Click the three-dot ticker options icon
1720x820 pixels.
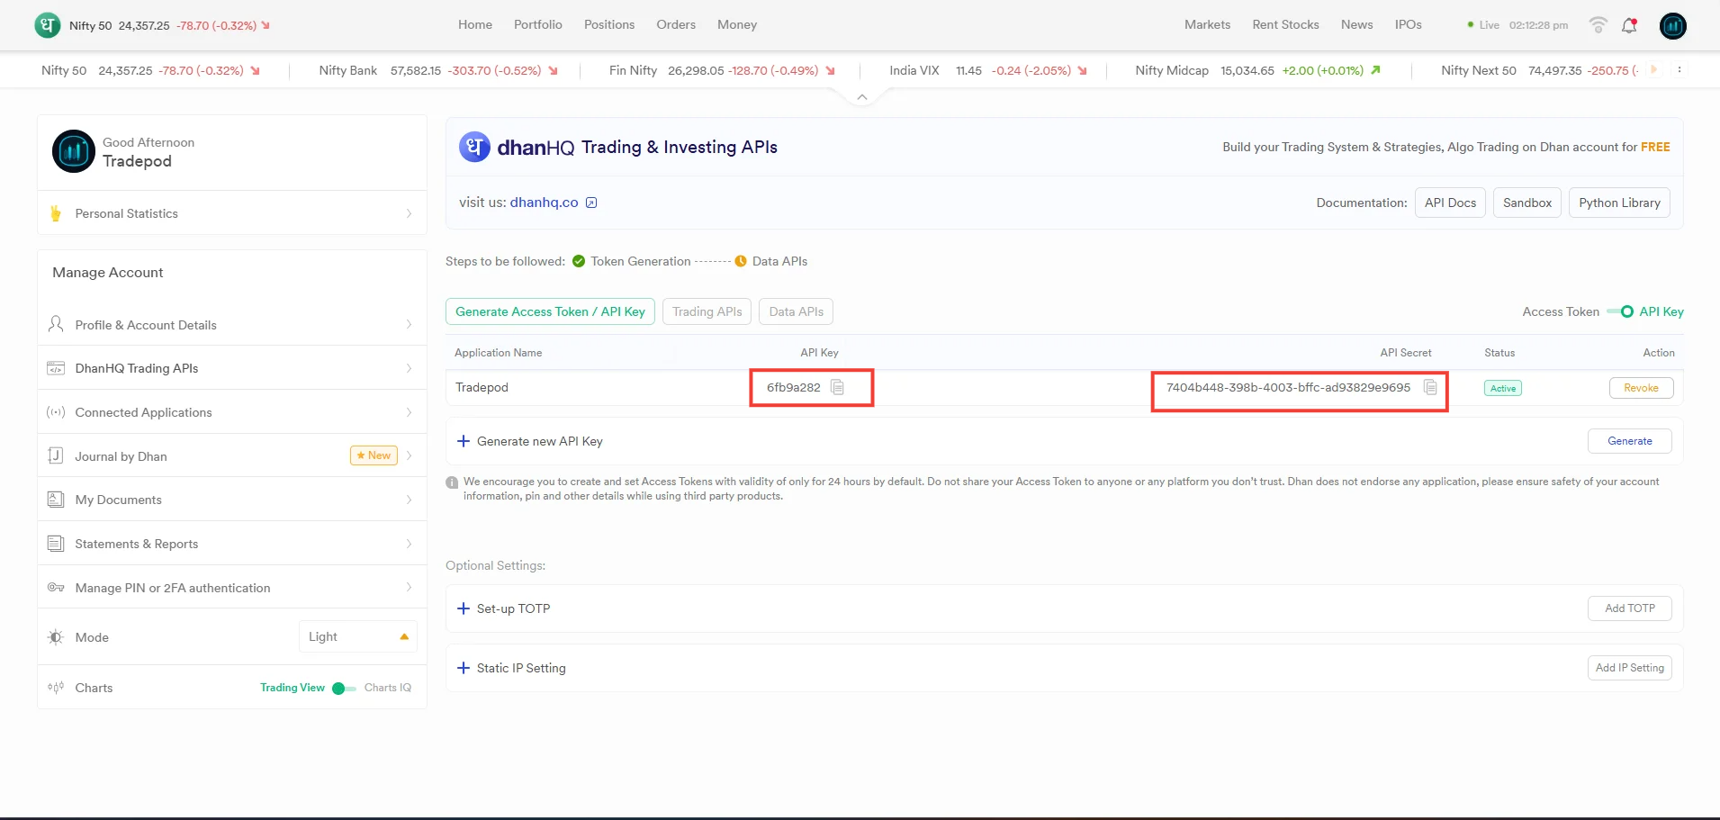click(1679, 70)
